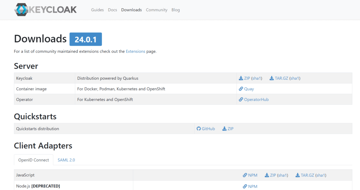This screenshot has width=360, height=190.
Task: Download the JavaScript adapter ZIP
Action: [x=273, y=175]
